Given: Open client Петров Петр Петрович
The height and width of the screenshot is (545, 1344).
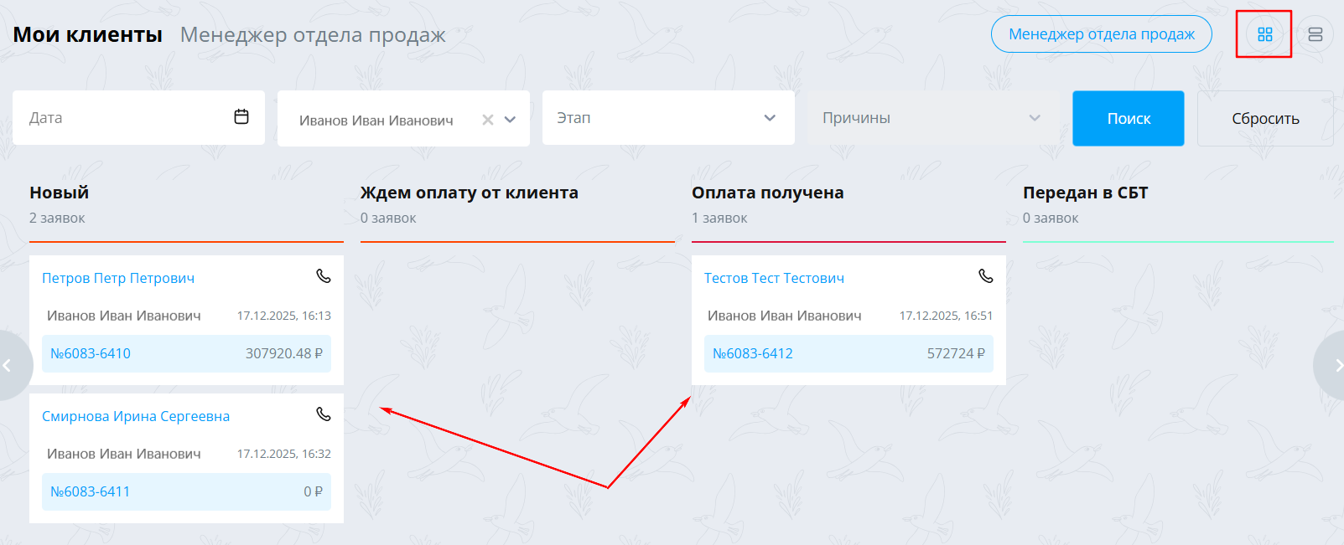Looking at the screenshot, I should (x=118, y=278).
